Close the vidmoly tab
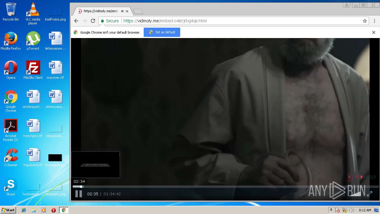380x214 pixels. pos(127,11)
